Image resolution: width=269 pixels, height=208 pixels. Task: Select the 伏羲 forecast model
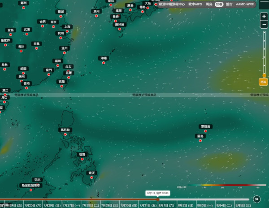(219, 4)
